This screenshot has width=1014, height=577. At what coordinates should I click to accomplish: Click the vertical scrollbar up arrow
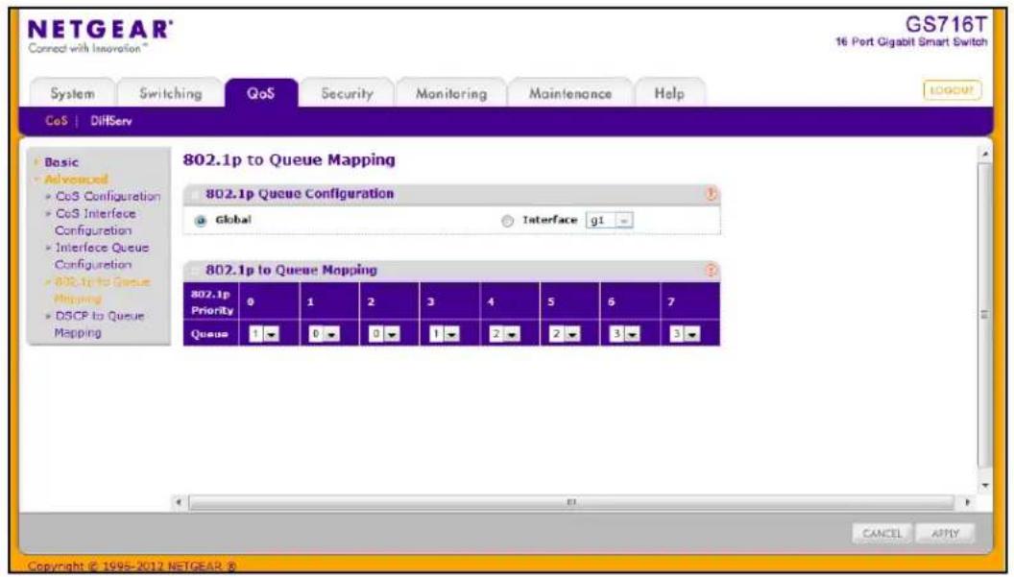tap(985, 155)
